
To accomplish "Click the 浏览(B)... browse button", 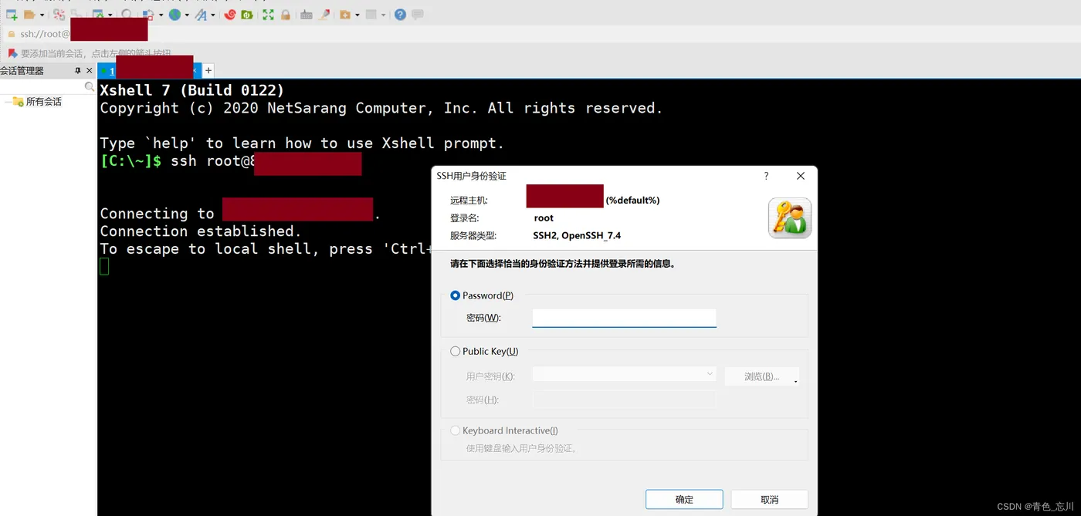I will coord(761,376).
